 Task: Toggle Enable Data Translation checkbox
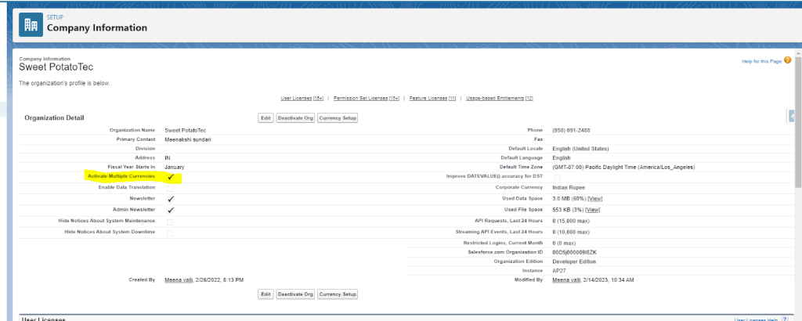pyautogui.click(x=170, y=188)
